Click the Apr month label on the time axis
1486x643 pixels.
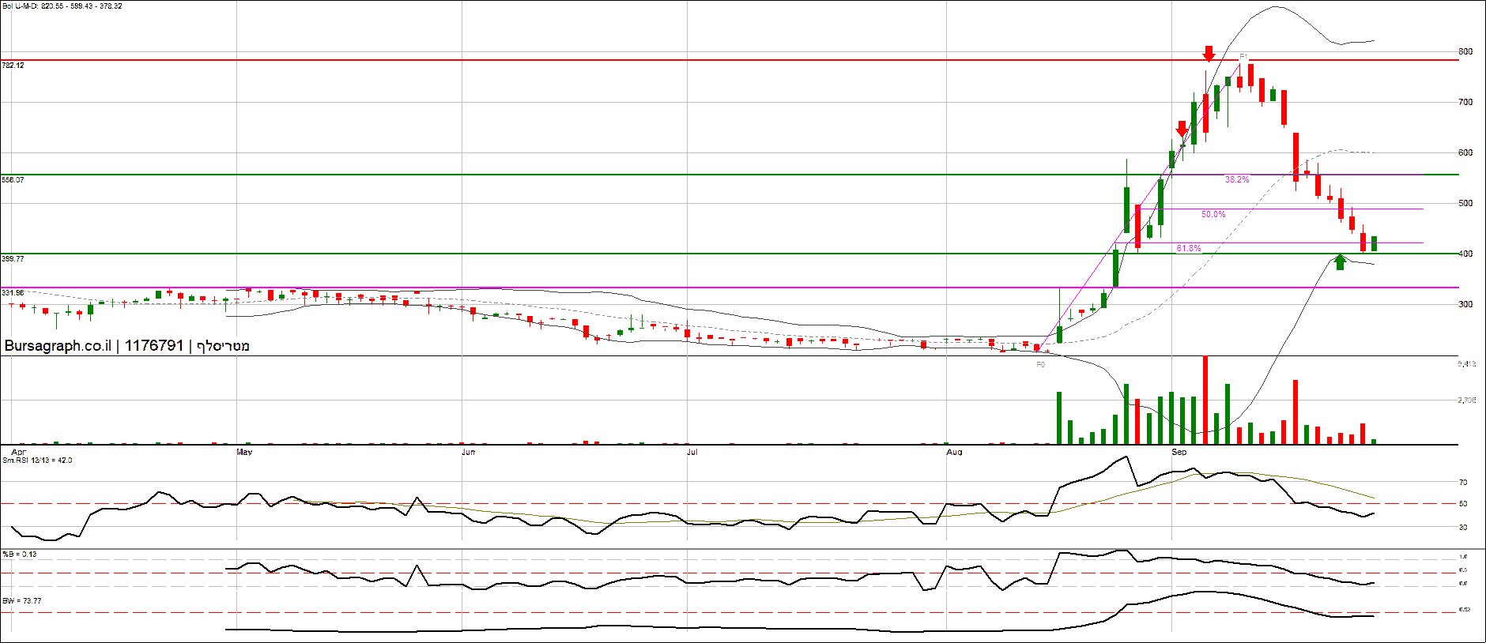click(x=18, y=453)
